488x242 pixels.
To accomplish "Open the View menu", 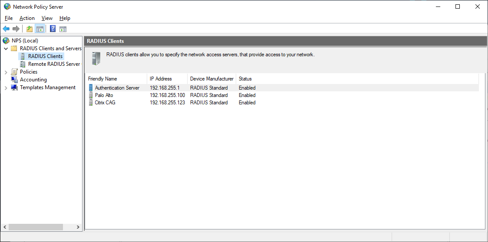I will click(x=47, y=18).
